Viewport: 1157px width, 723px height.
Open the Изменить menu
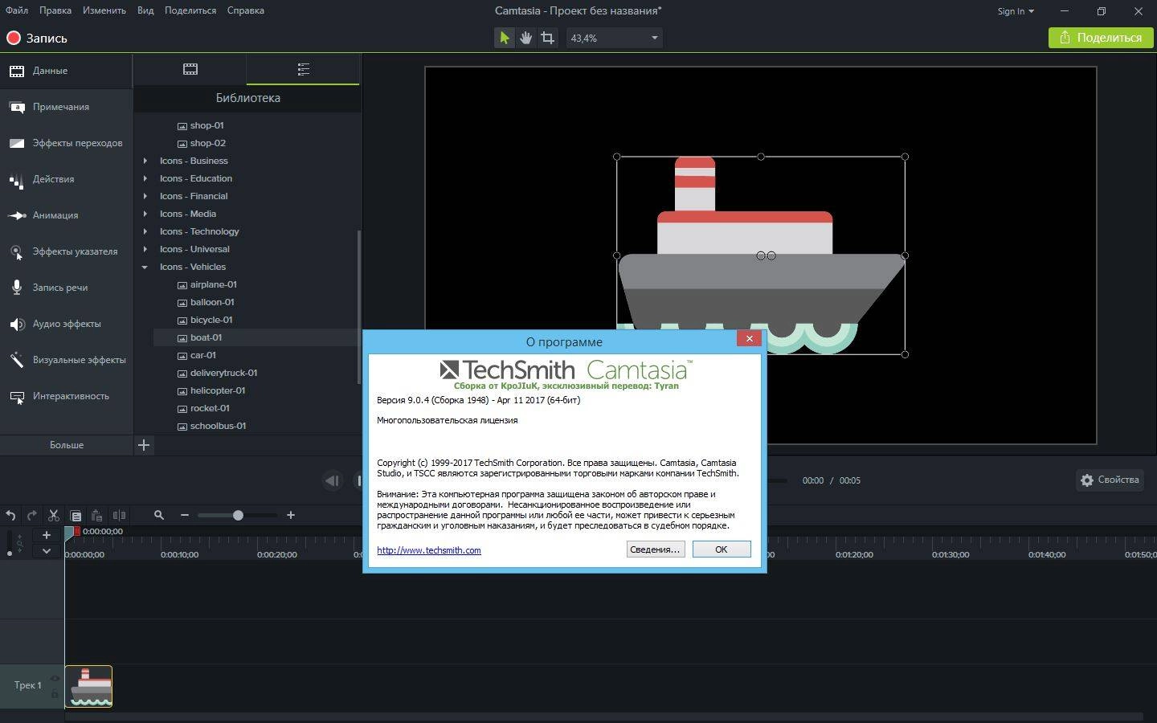pos(104,10)
